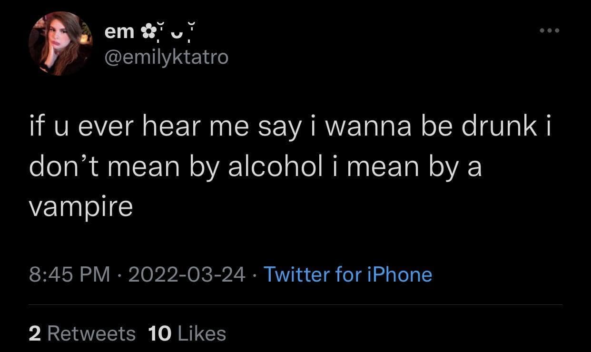Click the number 2 before Retweets
Image resolution: width=591 pixels, height=352 pixels.
coord(34,333)
